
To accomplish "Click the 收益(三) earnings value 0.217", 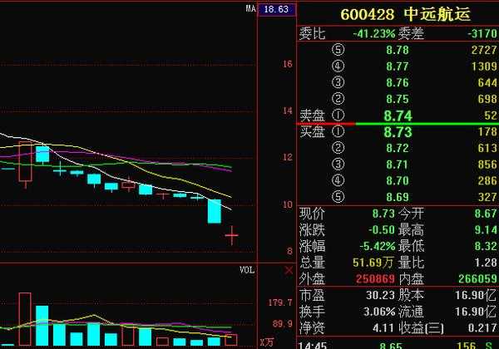I will pyautogui.click(x=482, y=327).
